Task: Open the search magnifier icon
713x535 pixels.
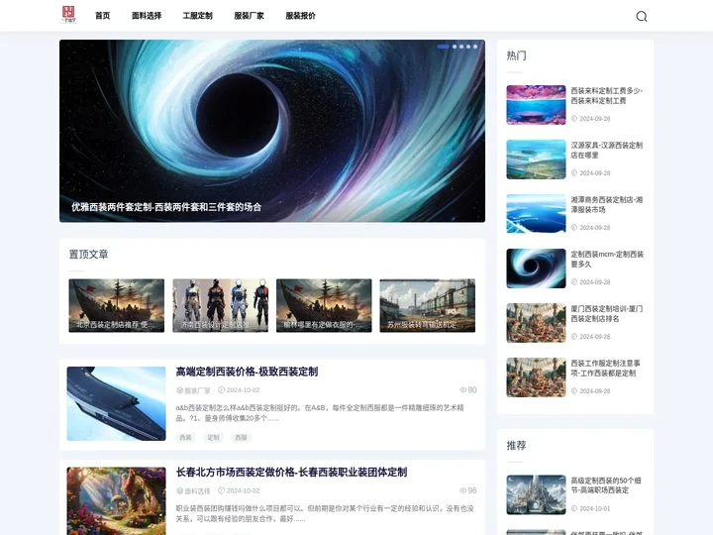Action: 641,17
